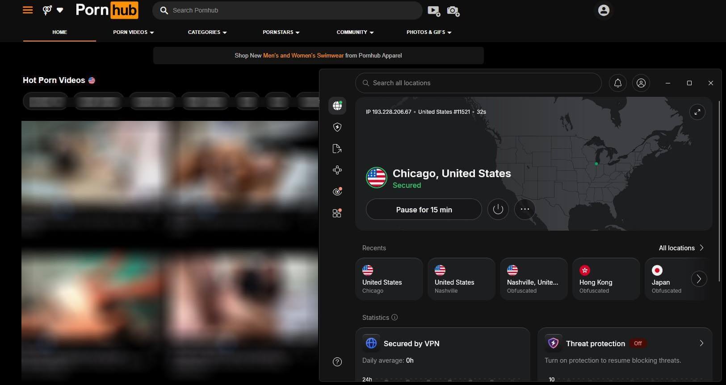This screenshot has height=385, width=726.
Task: Open Threat protection settings chevron
Action: 701,343
